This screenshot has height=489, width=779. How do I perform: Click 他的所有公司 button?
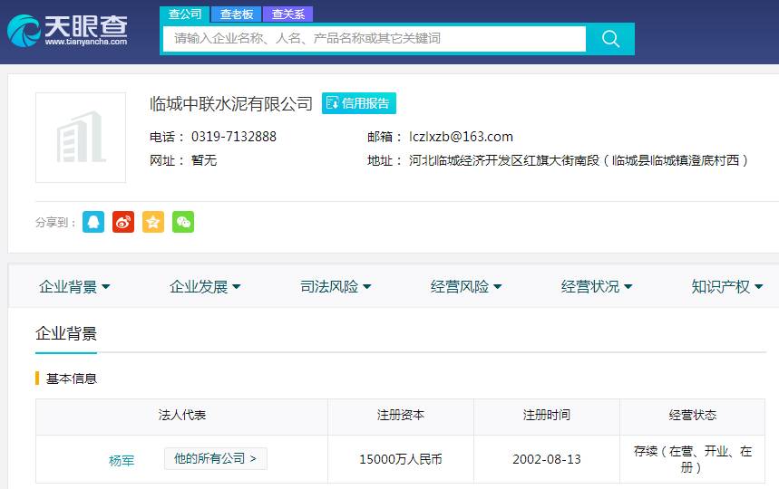pos(216,458)
